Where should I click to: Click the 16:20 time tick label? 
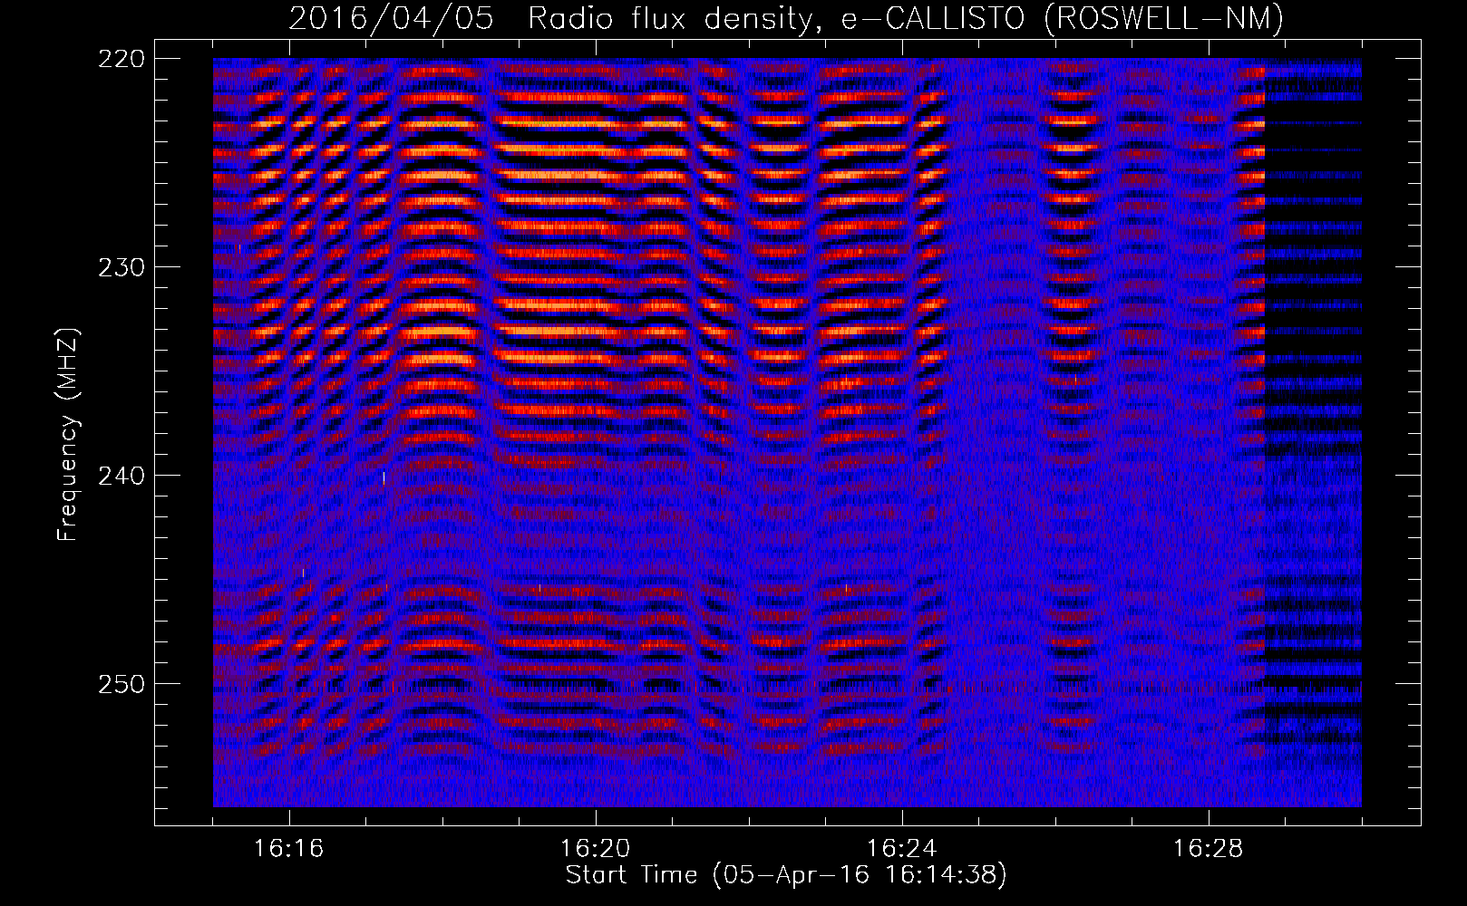click(595, 849)
